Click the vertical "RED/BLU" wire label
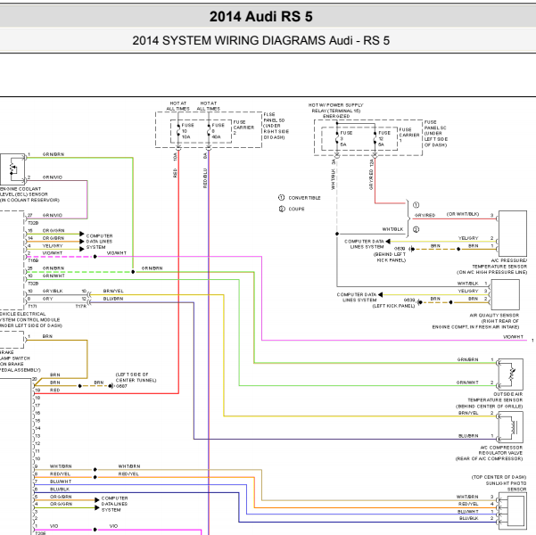The width and height of the screenshot is (536, 535). 205,178
